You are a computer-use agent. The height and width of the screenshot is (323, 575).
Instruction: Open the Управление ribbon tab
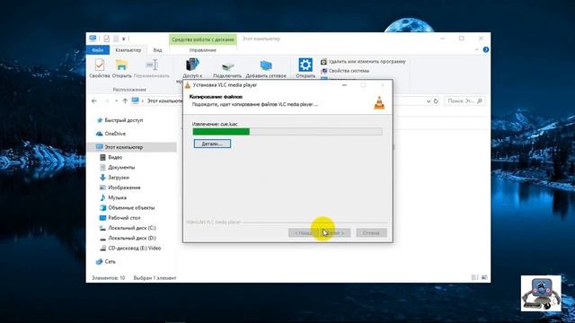pos(203,50)
